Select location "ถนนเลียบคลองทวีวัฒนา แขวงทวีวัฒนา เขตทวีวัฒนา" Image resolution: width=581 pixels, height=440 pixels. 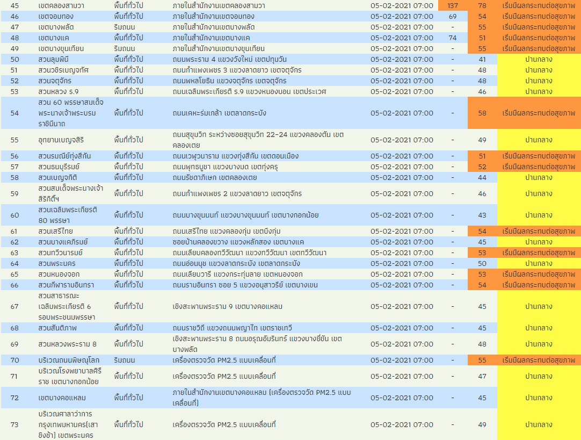[249, 253]
